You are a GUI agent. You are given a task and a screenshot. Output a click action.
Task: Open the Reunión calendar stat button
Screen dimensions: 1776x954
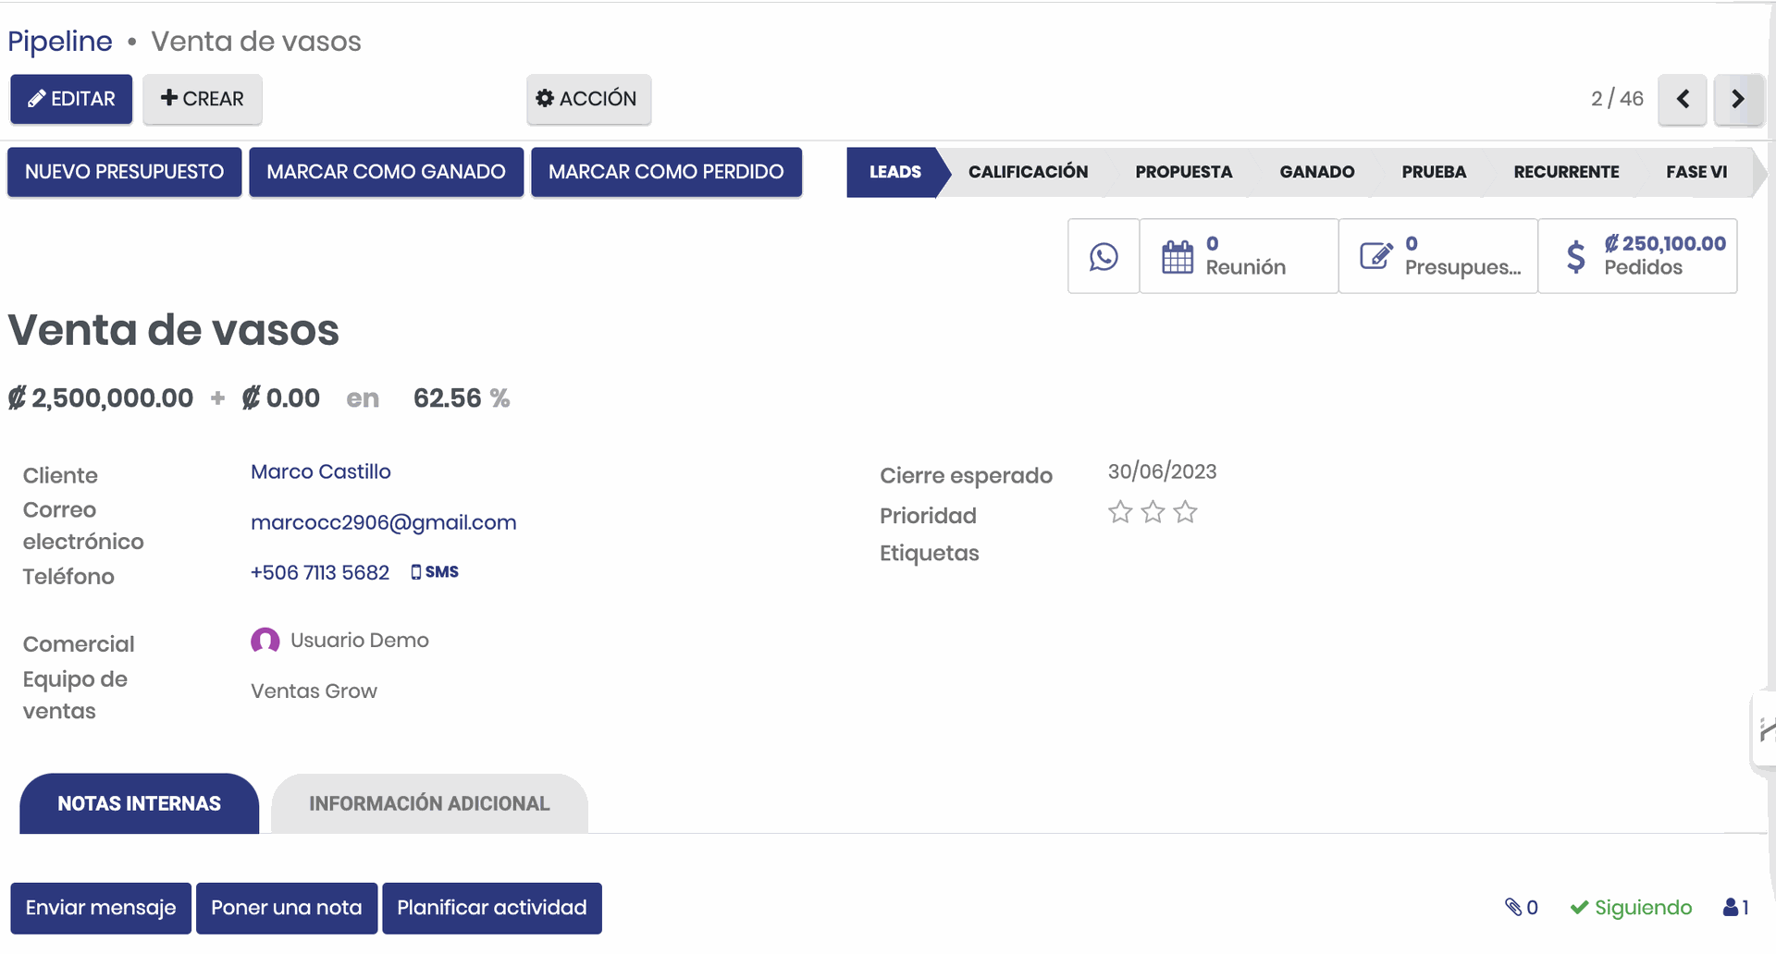tap(1239, 256)
